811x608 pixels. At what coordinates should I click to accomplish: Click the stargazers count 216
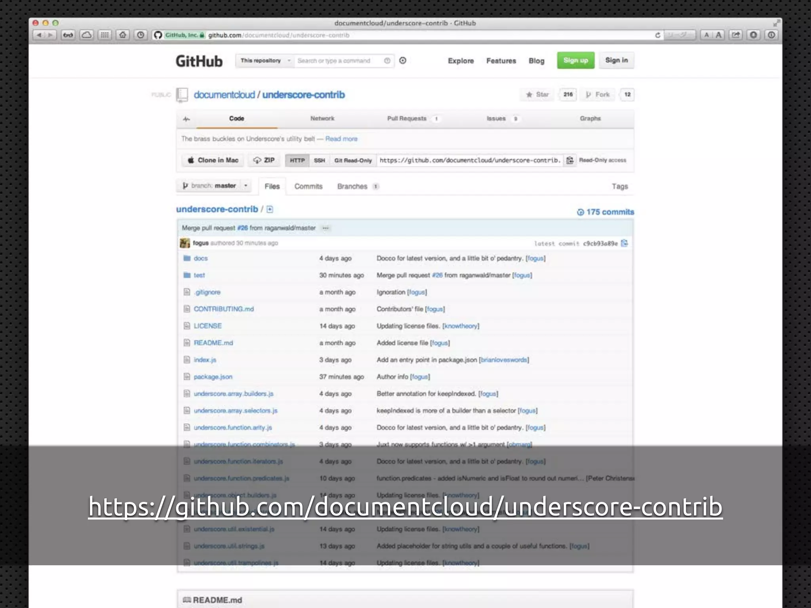(568, 95)
